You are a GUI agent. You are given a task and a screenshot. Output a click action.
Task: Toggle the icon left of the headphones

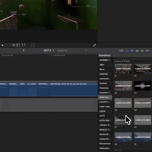(x=137, y=51)
